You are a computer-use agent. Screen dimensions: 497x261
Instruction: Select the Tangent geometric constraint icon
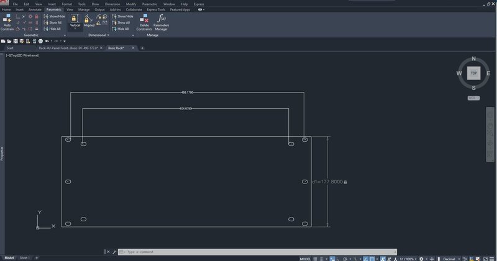click(x=18, y=29)
